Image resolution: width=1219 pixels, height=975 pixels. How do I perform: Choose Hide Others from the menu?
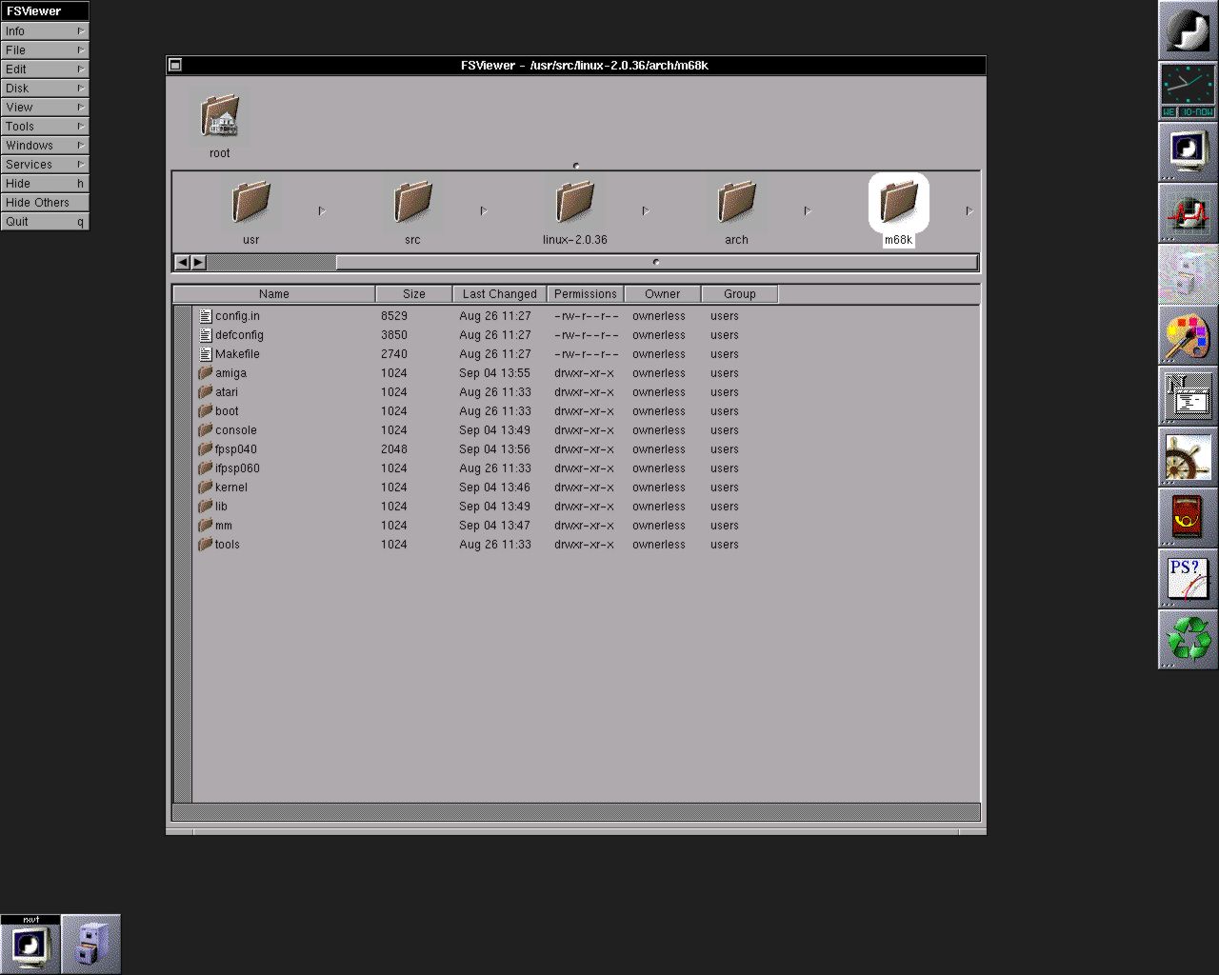click(x=45, y=203)
